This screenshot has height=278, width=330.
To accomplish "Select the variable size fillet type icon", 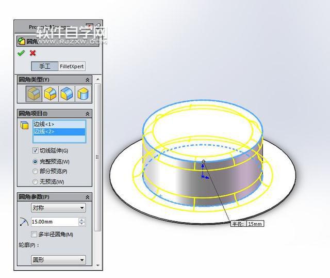I will pos(51,94).
